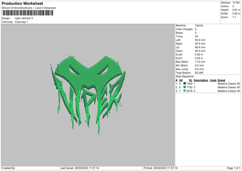Click the EndX value 0.00 in
Image resolution: width=242 pixels, height=171 pixels.
tap(199, 54)
